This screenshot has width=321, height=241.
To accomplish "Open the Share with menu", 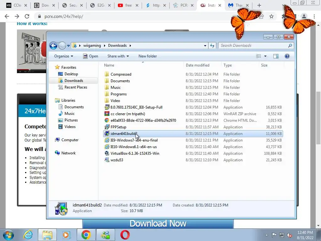I will 118,56.
